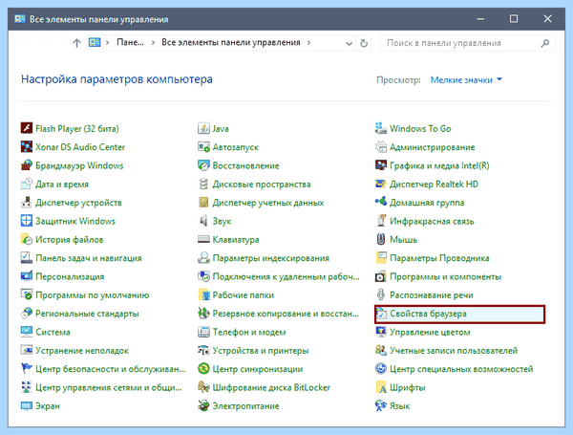The image size is (573, 435).
Task: Click the Дата и время icon
Action: coord(27,184)
